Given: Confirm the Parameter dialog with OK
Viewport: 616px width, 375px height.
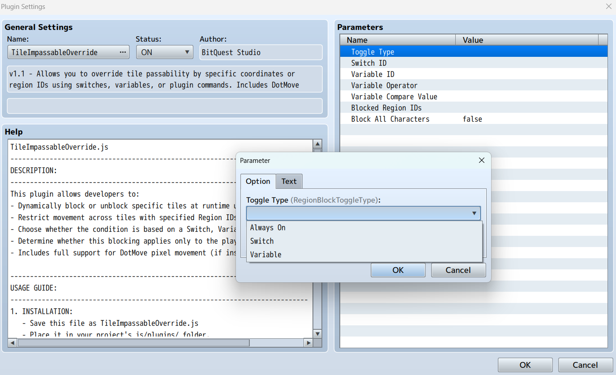Looking at the screenshot, I should pyautogui.click(x=398, y=270).
